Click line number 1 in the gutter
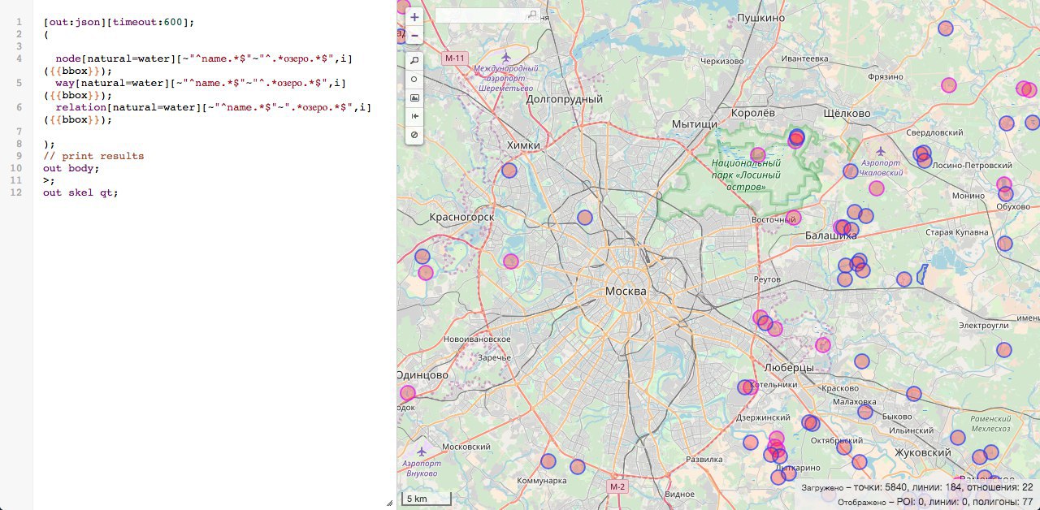 tap(18, 22)
